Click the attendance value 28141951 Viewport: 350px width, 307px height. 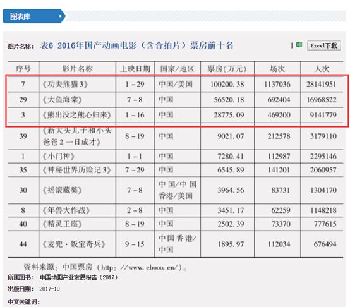coord(321,85)
